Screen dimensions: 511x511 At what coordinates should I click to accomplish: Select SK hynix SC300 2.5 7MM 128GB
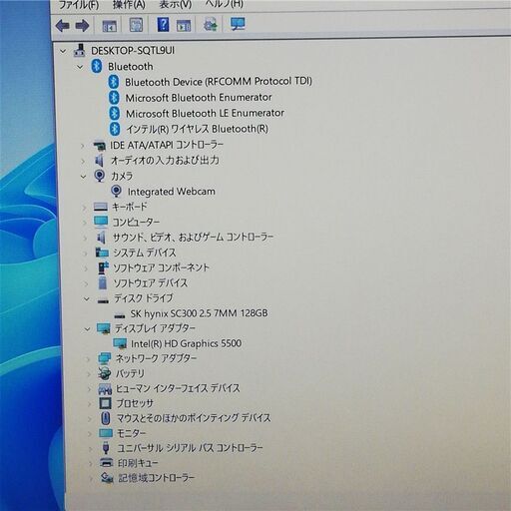(x=199, y=313)
